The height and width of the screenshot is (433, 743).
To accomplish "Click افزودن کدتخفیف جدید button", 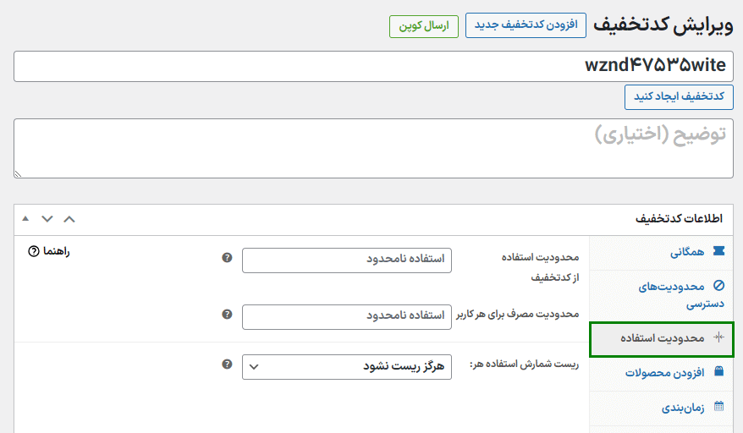I will click(x=526, y=25).
